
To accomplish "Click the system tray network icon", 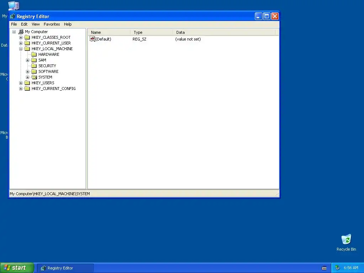I will tap(337, 268).
